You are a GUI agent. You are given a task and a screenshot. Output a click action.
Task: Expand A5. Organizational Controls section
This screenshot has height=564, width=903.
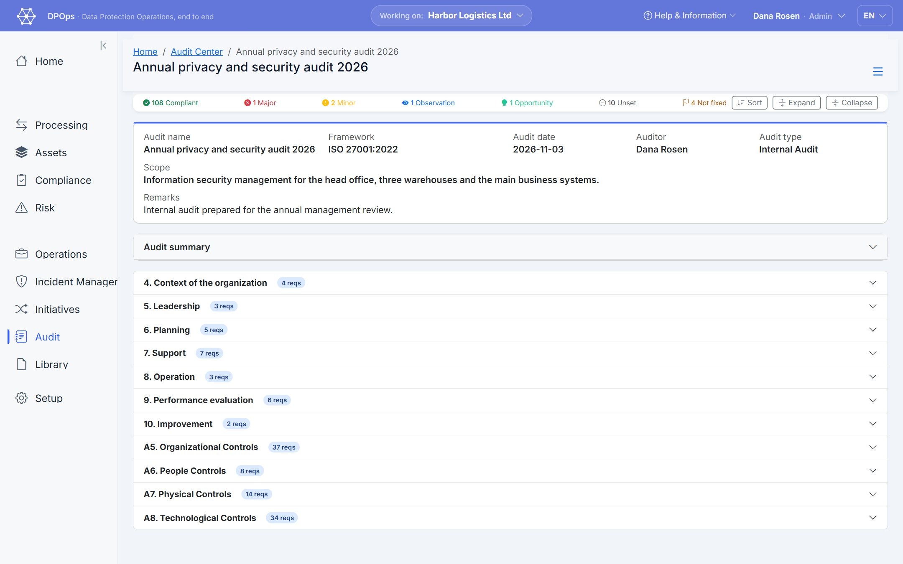coord(510,447)
